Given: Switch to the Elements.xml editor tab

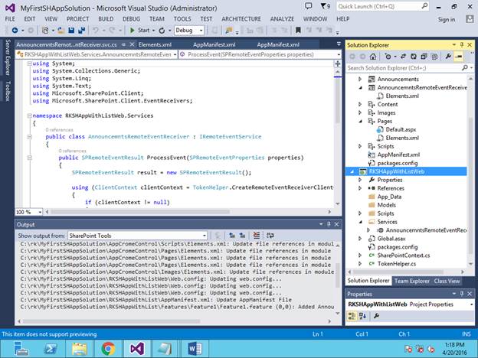Looking at the screenshot, I should (x=155, y=44).
